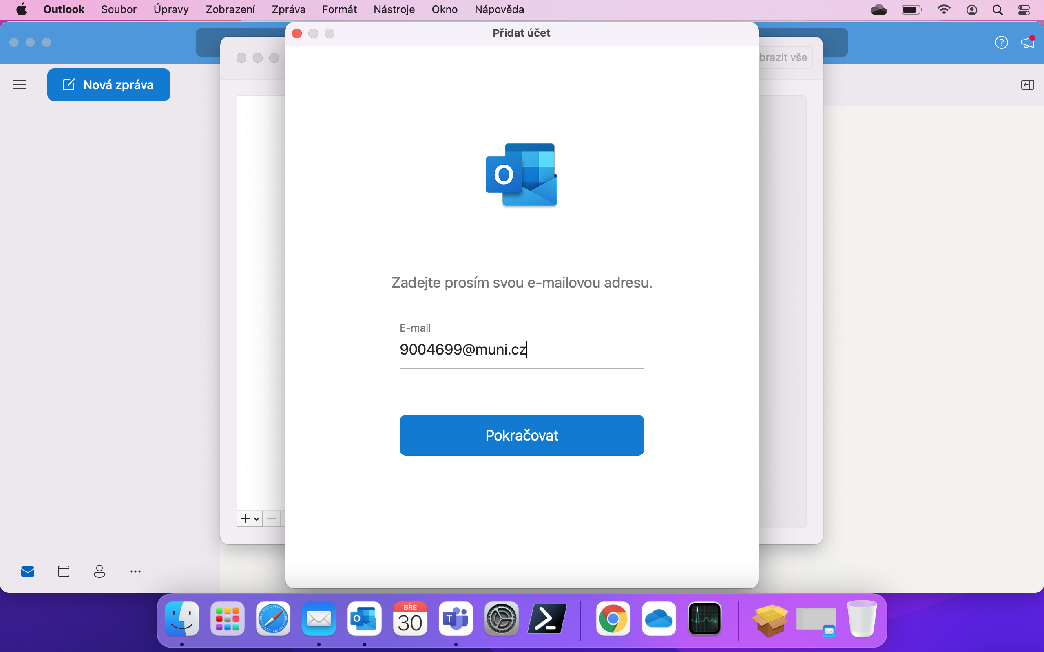The height and width of the screenshot is (652, 1044).
Task: Open the Mail view icon in Outlook
Action: (28, 571)
